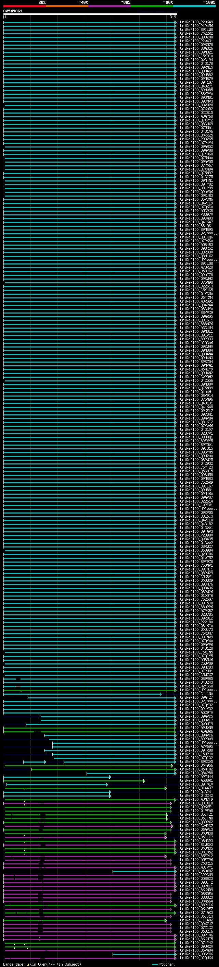
Task: Open hit UniRef100_O14437
Action: click(x=196, y=788)
